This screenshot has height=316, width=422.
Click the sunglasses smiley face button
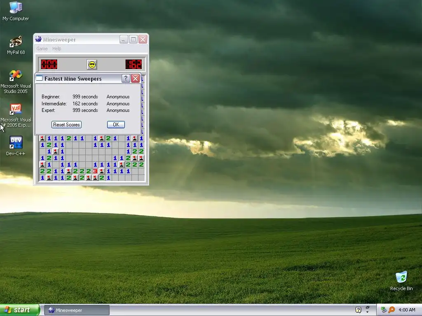tap(92, 65)
